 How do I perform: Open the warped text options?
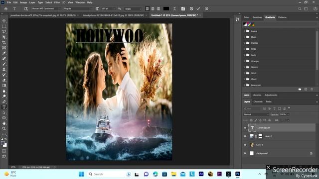pos(174,9)
